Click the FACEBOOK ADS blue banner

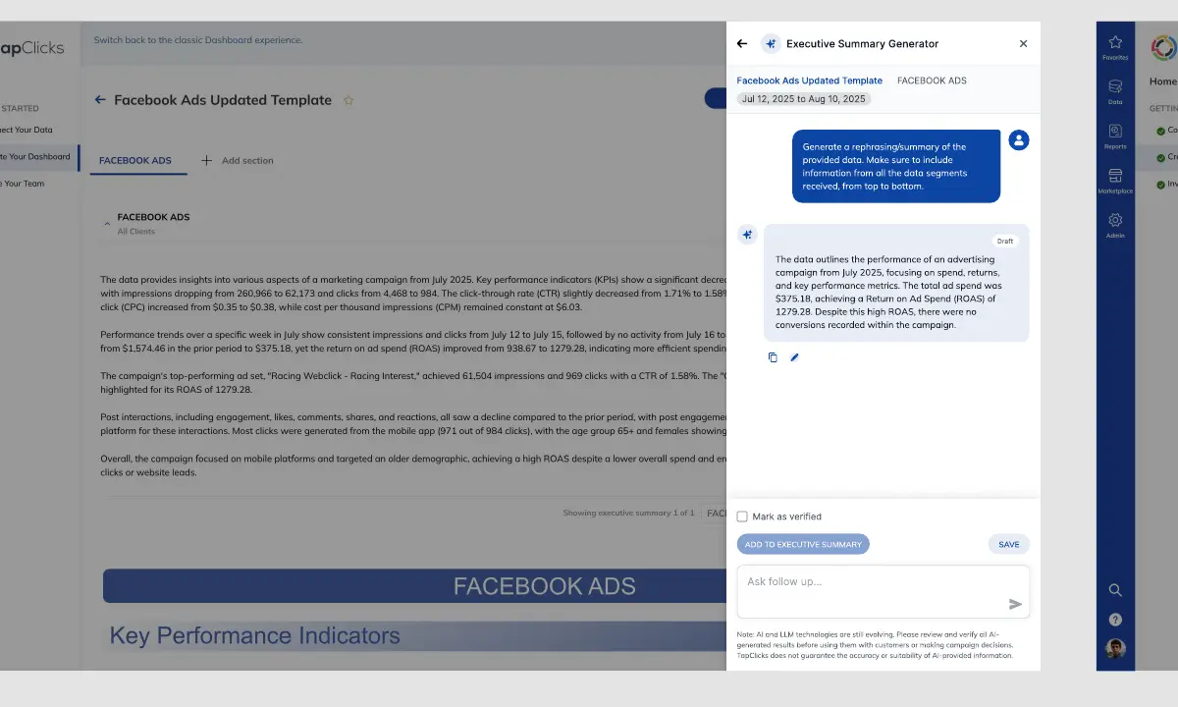click(414, 586)
